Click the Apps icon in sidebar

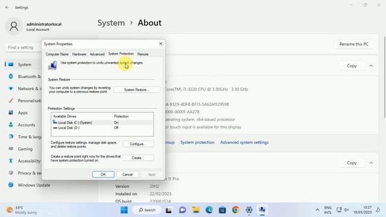[11, 113]
